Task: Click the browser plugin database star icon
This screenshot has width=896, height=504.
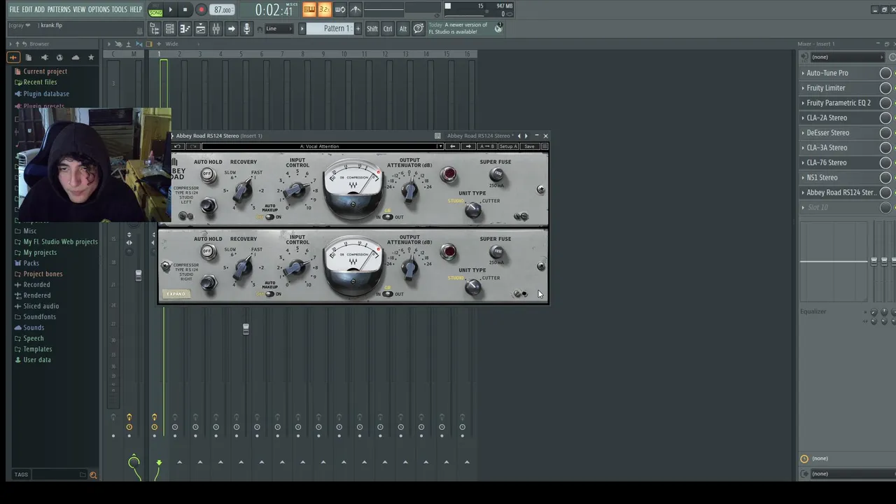Action: (x=91, y=57)
